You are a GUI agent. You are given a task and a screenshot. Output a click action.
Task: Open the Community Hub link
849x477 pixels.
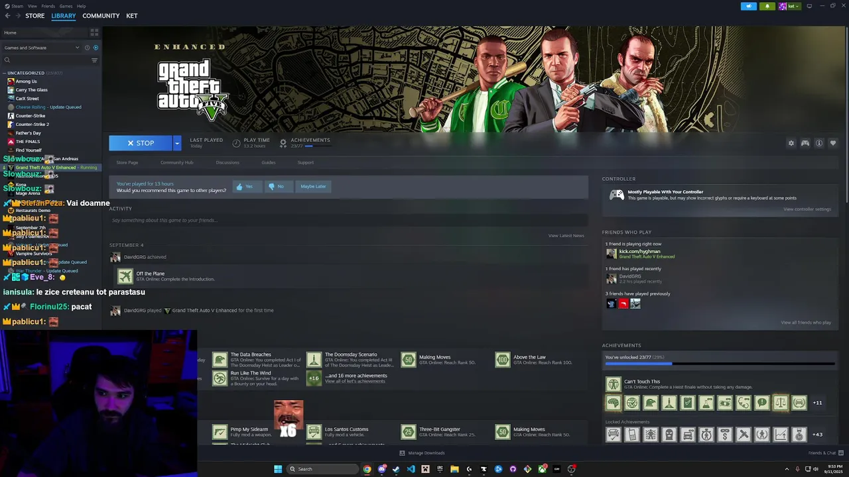[x=176, y=162]
